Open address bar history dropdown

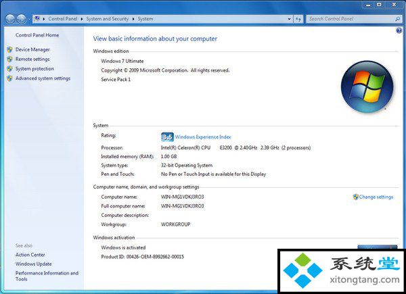click(x=289, y=19)
